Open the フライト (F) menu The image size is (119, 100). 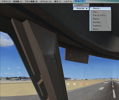click(6, 2)
